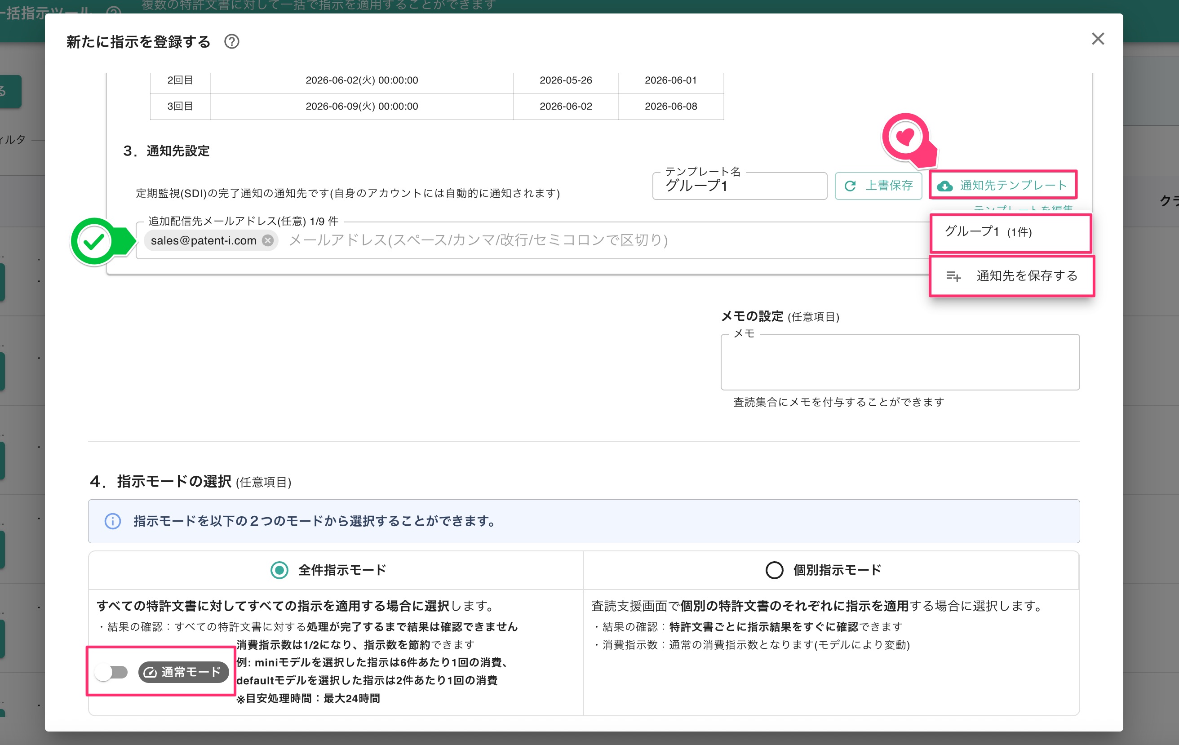Image resolution: width=1179 pixels, height=745 pixels.
Task: Click the 全件指示モード label text
Action: click(342, 570)
